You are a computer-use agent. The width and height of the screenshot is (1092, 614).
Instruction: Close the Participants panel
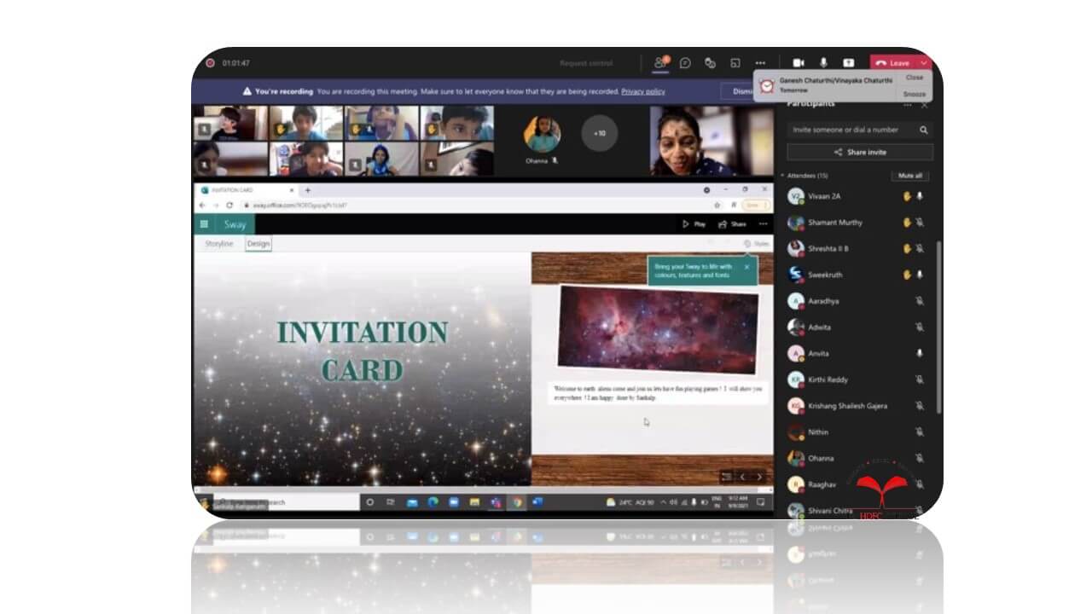pyautogui.click(x=925, y=105)
